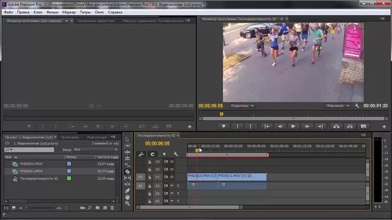Select the Razor tool
This screenshot has height=220, width=392.
pyautogui.click(x=127, y=171)
